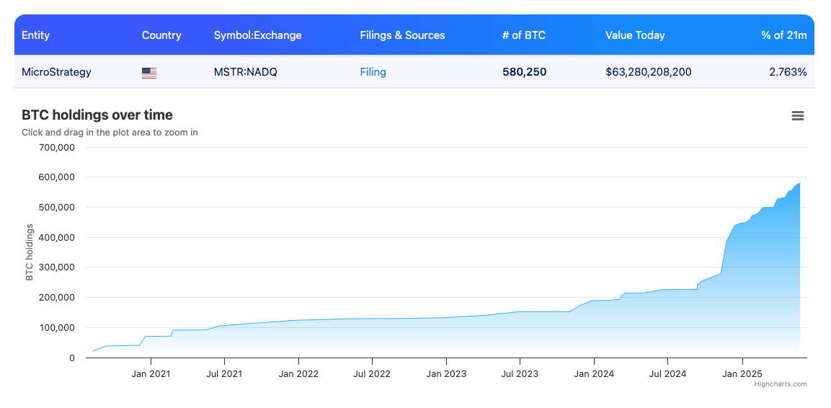Open the MicroStrategy Filing link

(x=373, y=72)
